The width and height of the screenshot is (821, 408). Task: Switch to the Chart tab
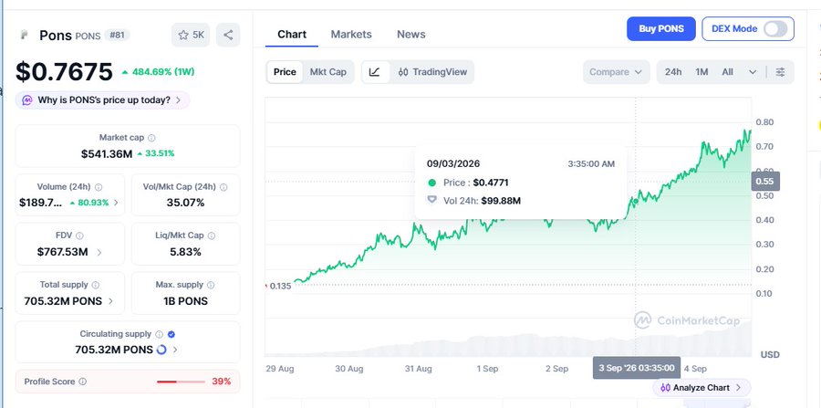292,35
